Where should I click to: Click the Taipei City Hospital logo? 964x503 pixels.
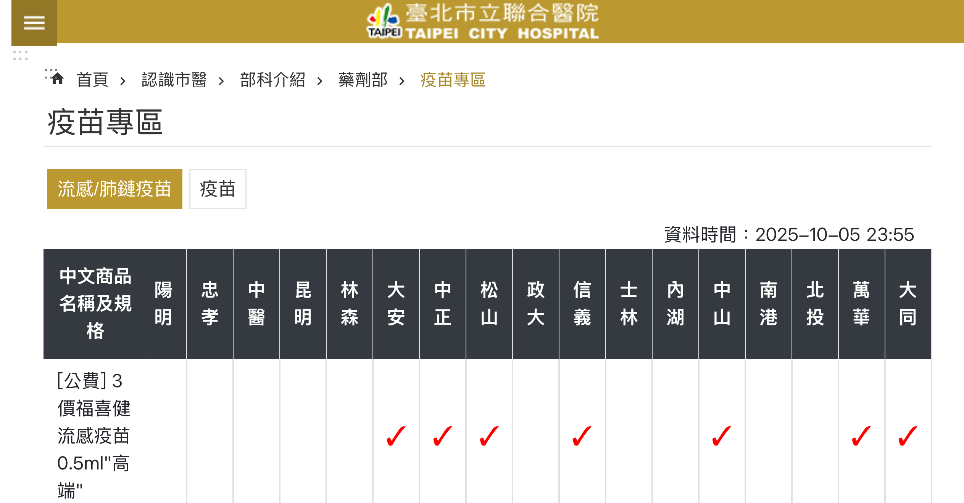click(482, 21)
